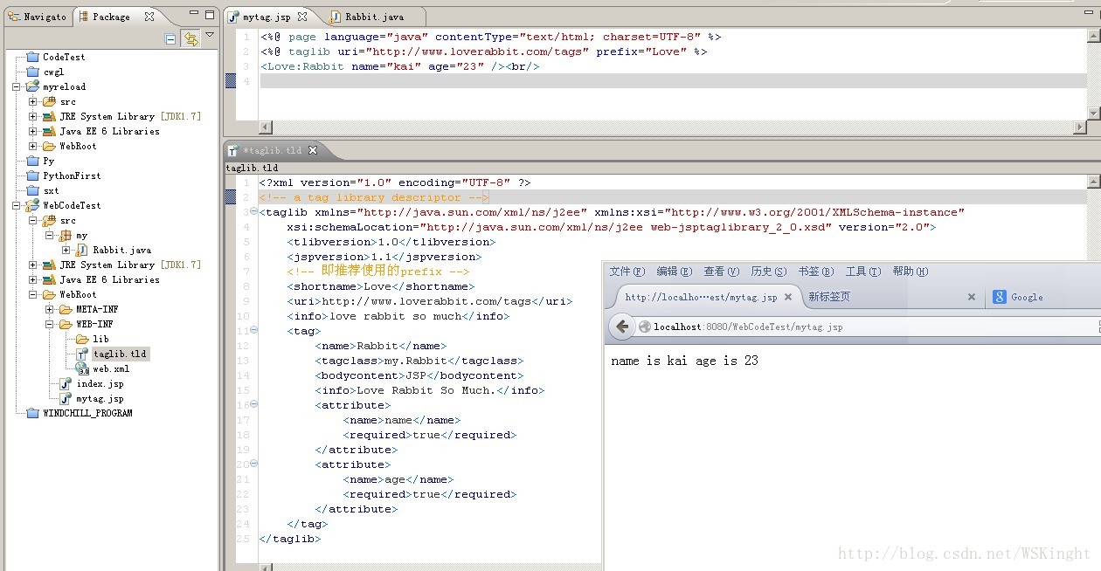The width and height of the screenshot is (1101, 571).
Task: Collapse the WEB-INF folder
Action: (50, 324)
